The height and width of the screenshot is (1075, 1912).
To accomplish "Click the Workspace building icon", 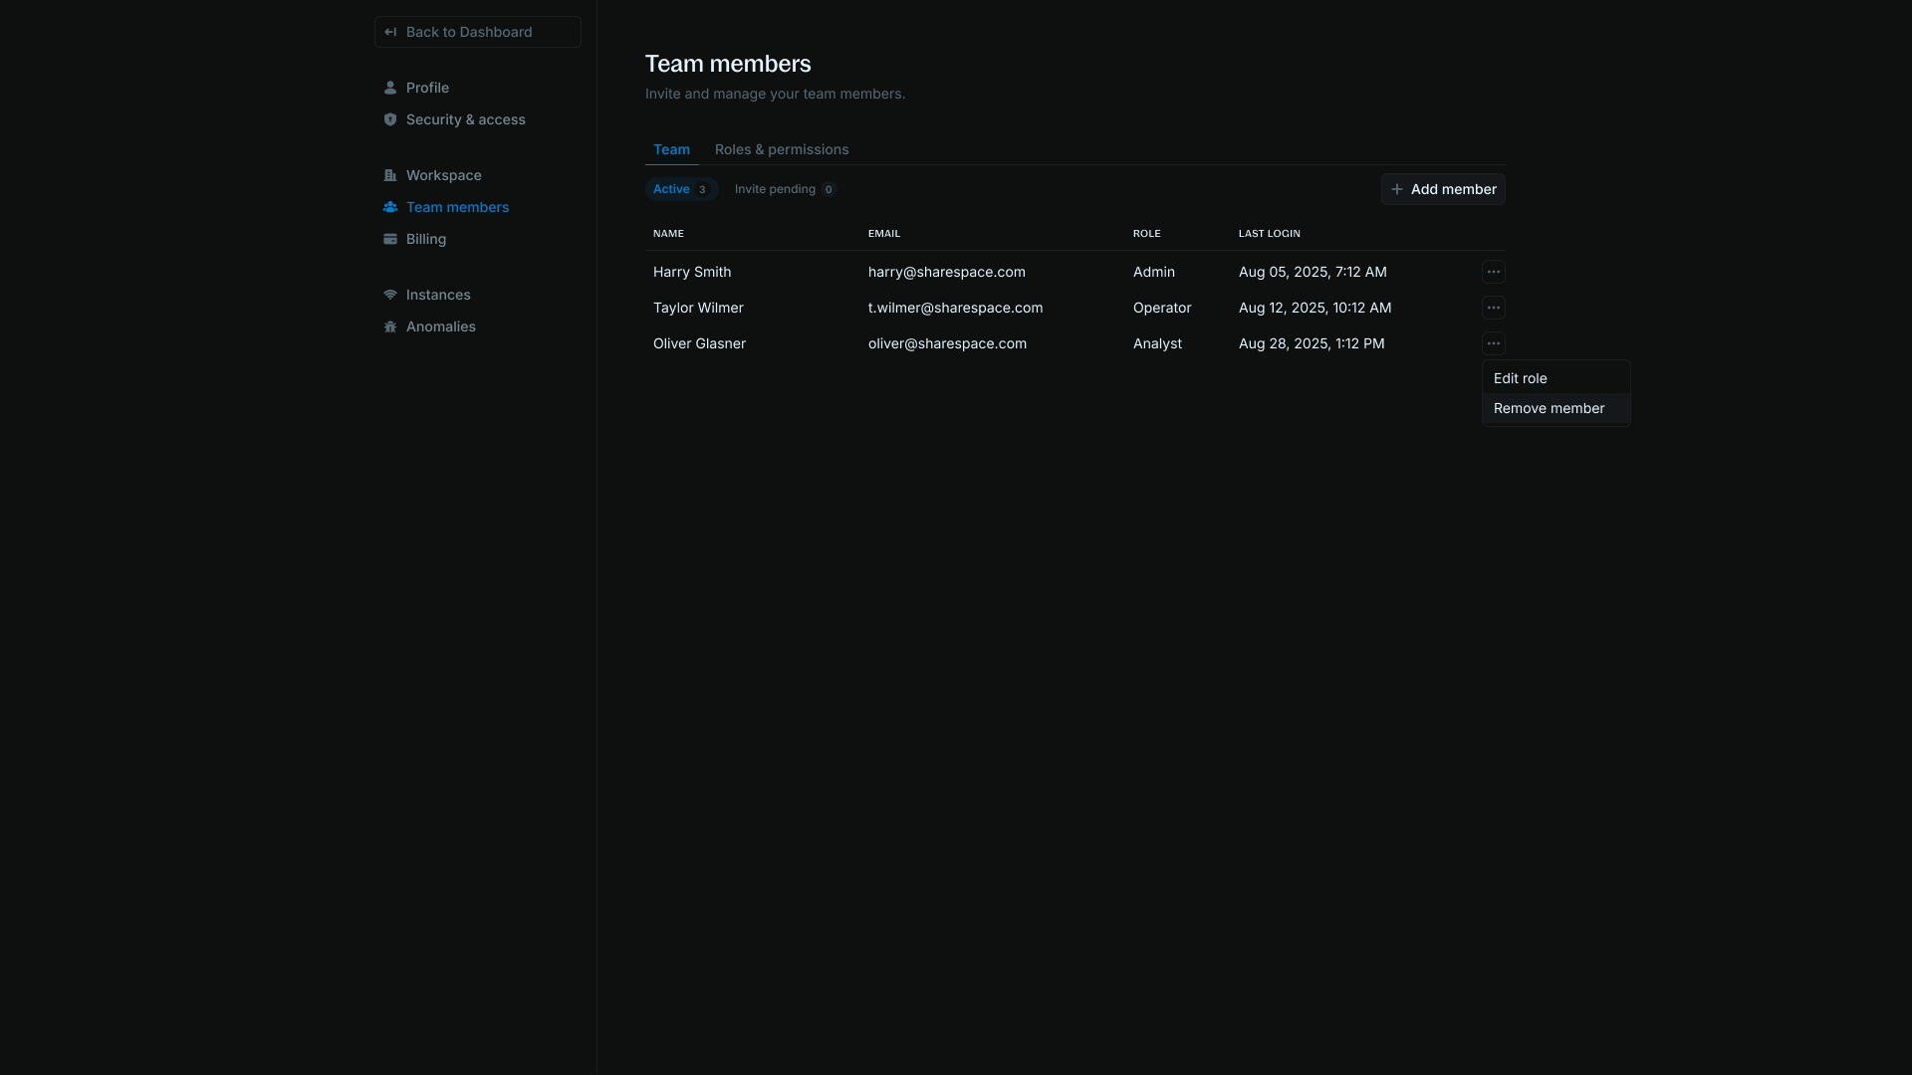I will [x=389, y=175].
